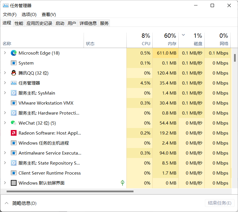Click the Microsoft Edge process icon
Image resolution: width=238 pixels, height=212 pixels.
click(14, 53)
